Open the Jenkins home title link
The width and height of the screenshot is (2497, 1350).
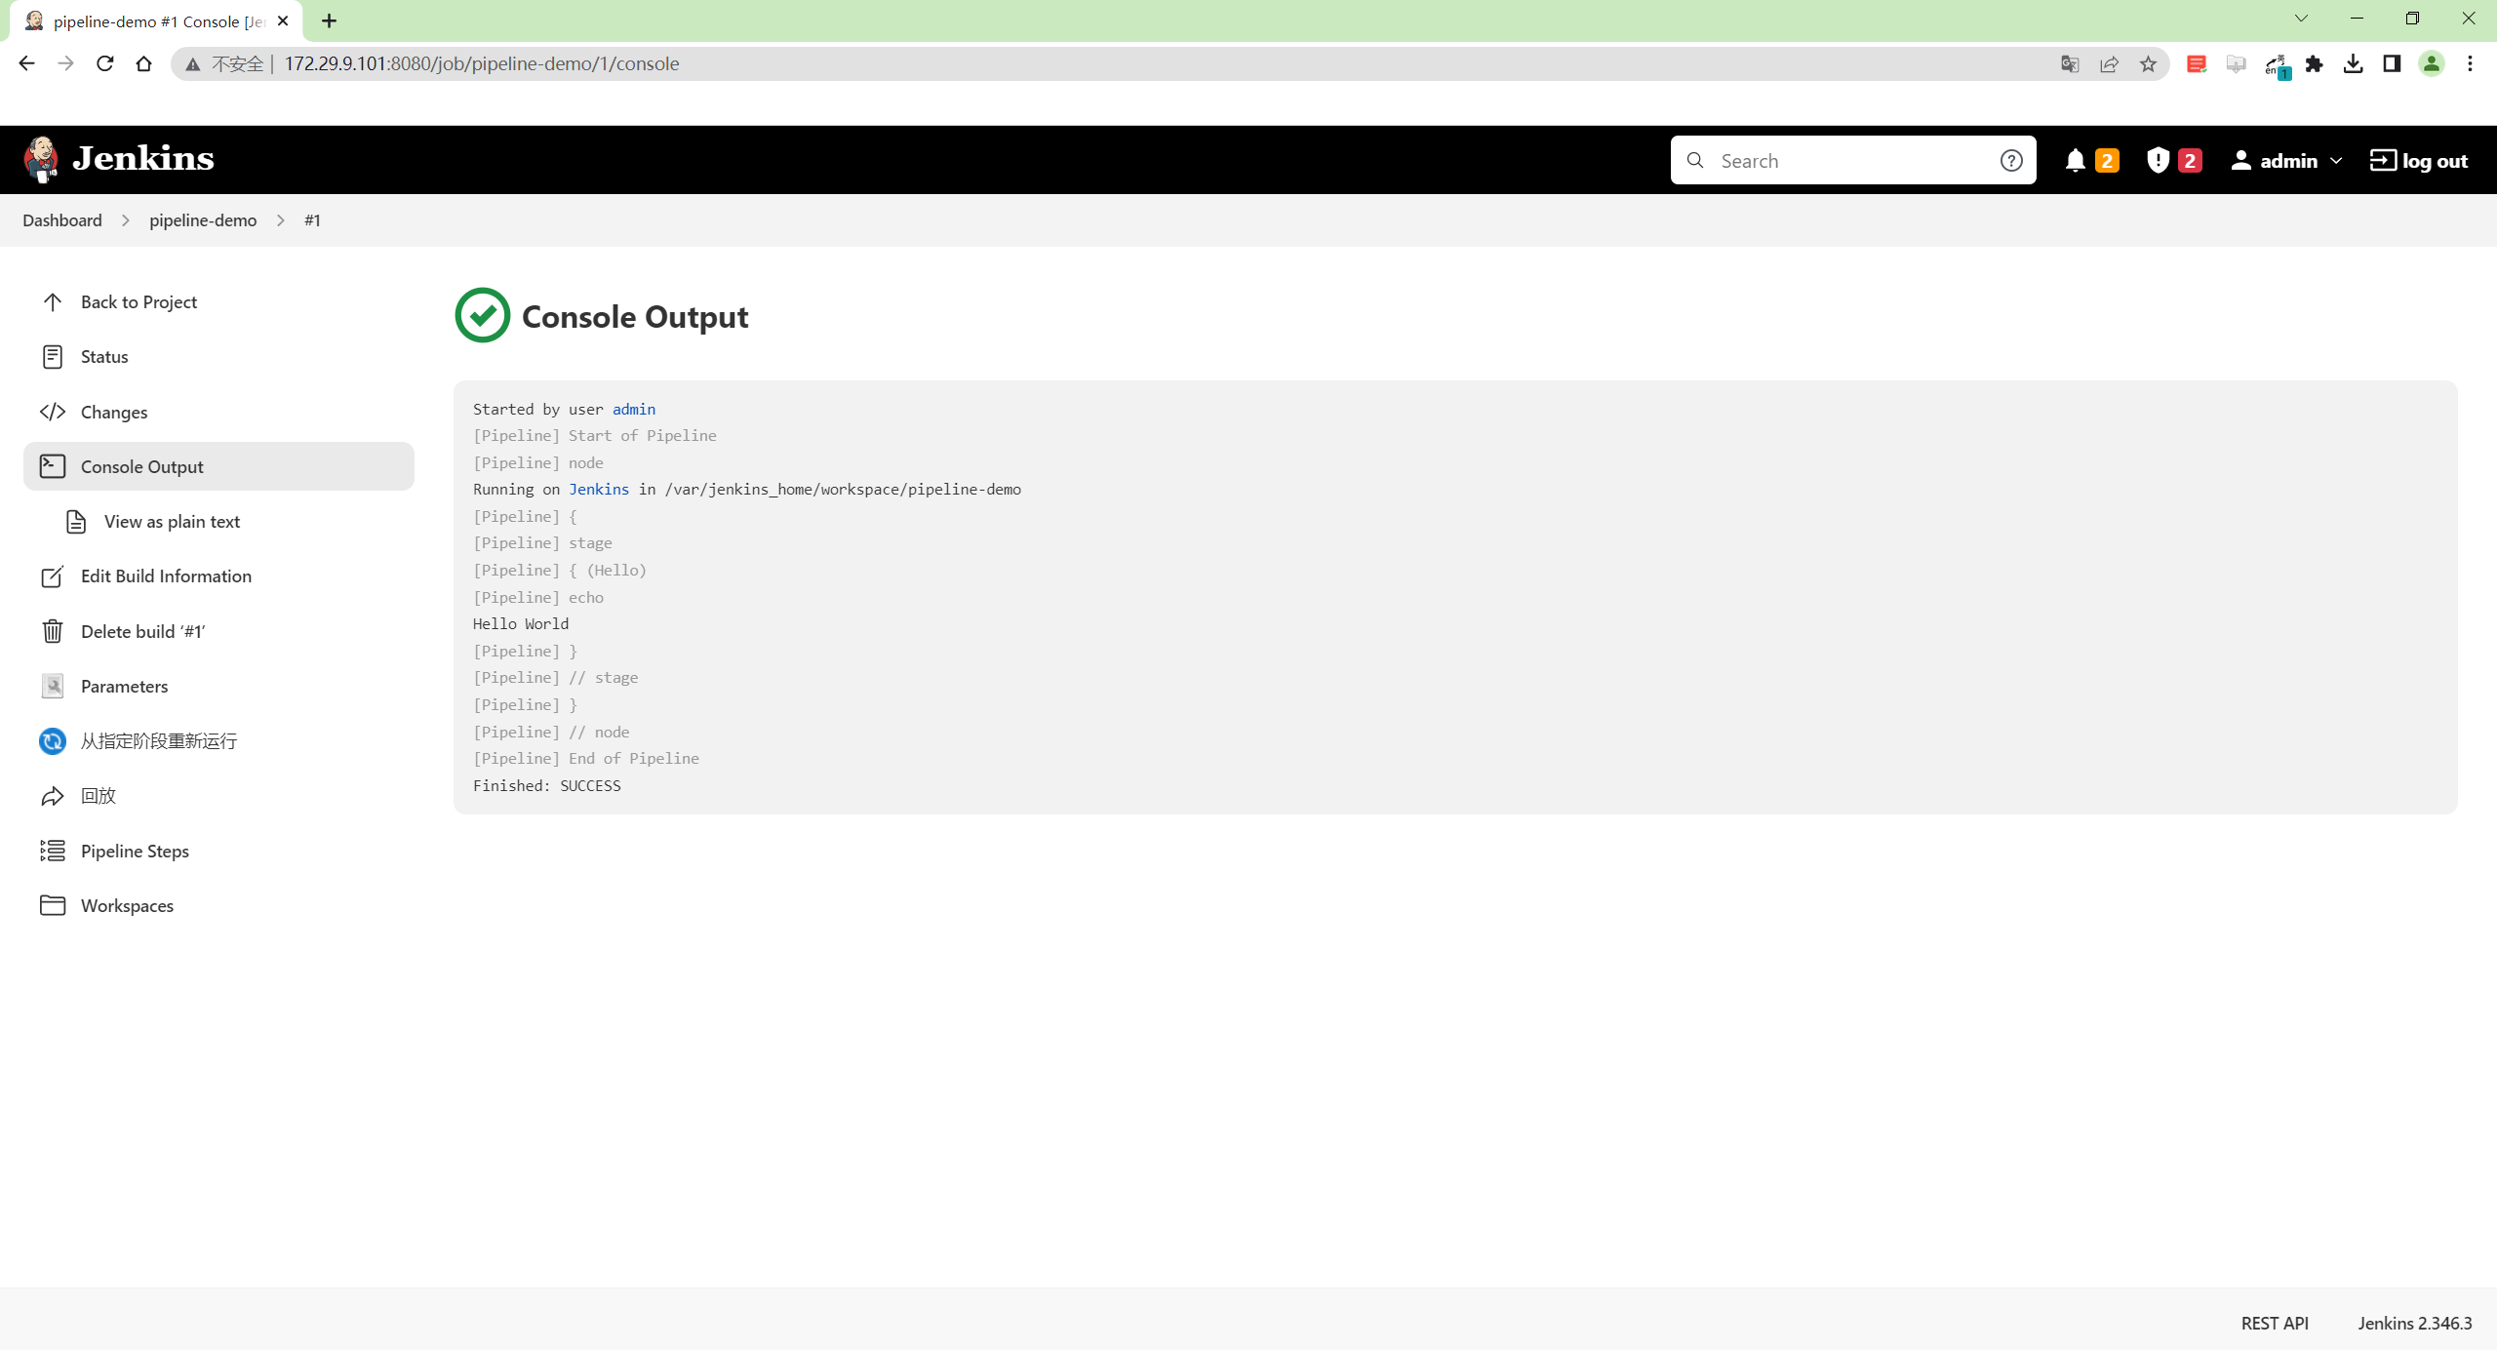(x=143, y=158)
